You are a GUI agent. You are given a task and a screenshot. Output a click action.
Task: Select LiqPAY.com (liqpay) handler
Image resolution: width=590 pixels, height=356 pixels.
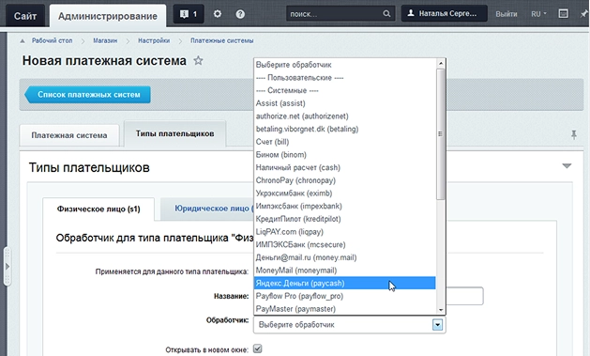click(x=345, y=232)
